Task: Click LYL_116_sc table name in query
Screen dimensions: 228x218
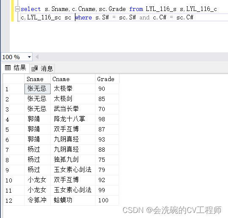Action: coord(44,18)
